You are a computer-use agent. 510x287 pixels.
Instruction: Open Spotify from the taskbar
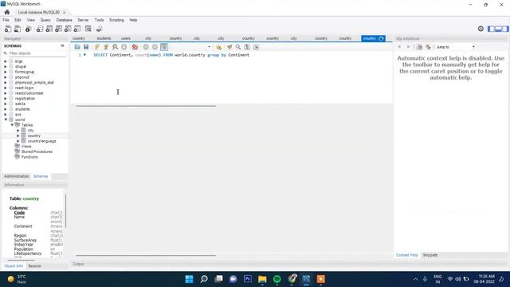pyautogui.click(x=277, y=279)
